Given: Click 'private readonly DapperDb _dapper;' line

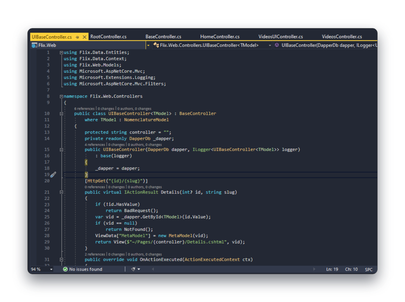Looking at the screenshot, I should (129, 139).
